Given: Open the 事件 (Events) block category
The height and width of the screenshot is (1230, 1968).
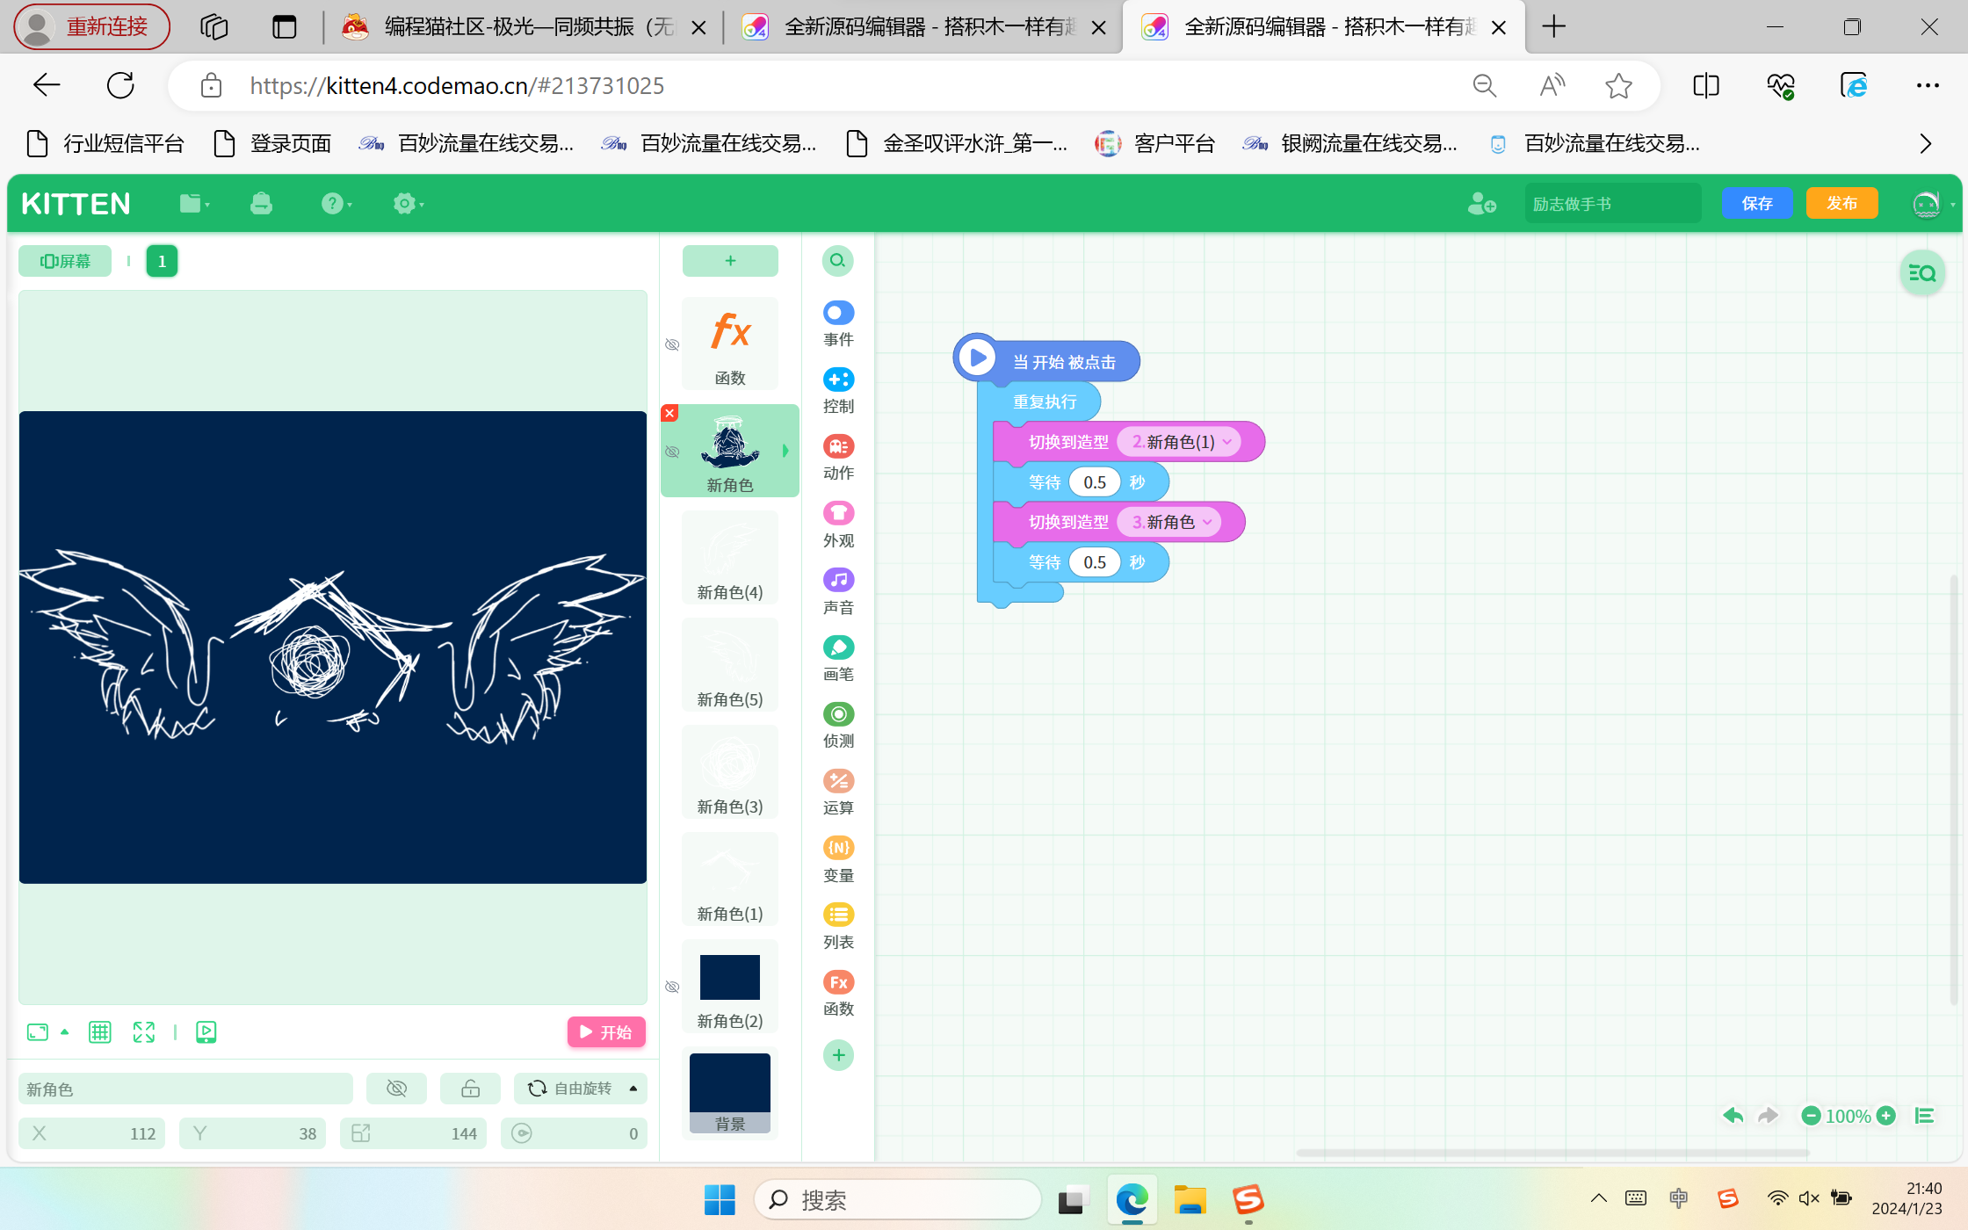Looking at the screenshot, I should (x=838, y=324).
